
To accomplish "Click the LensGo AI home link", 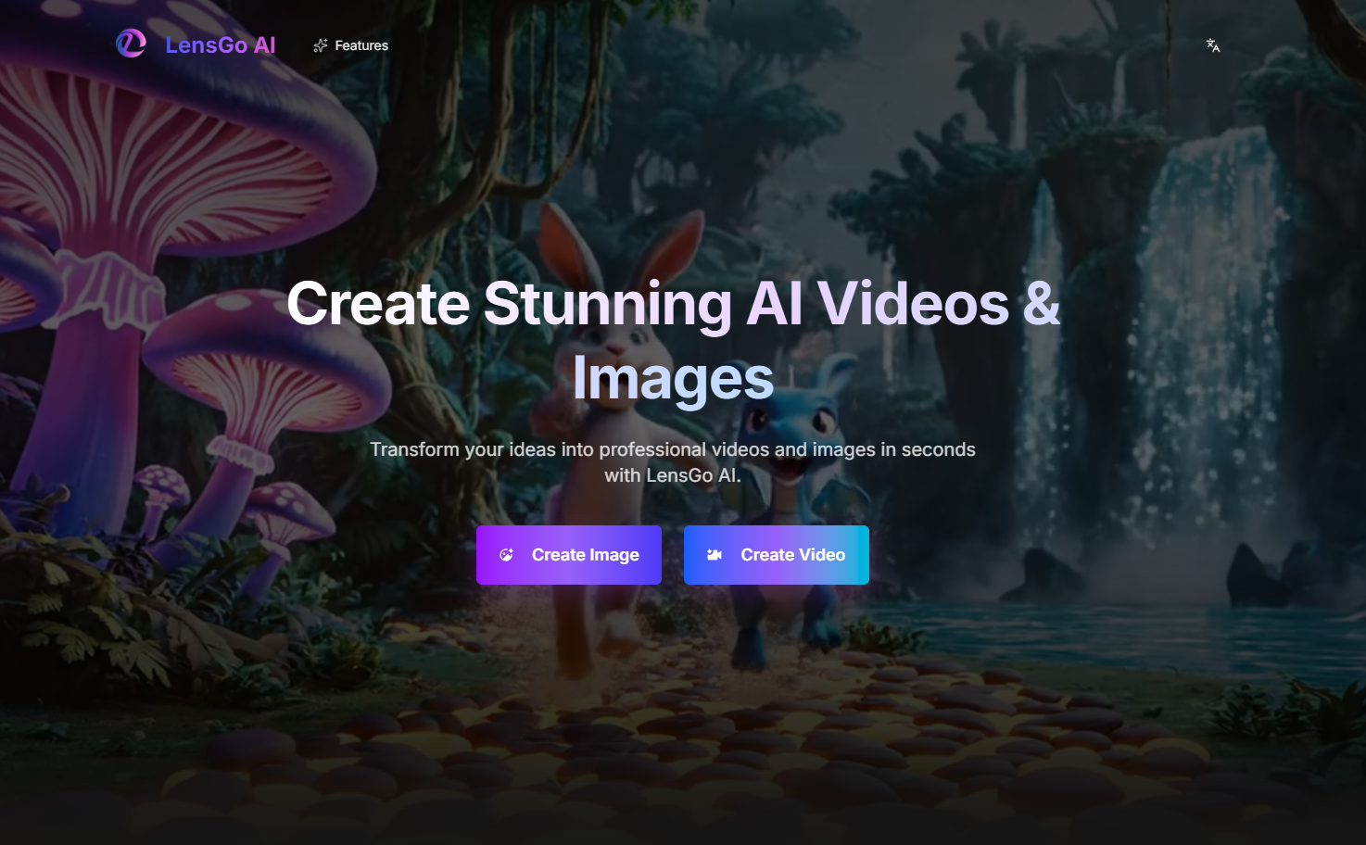I will (x=196, y=44).
